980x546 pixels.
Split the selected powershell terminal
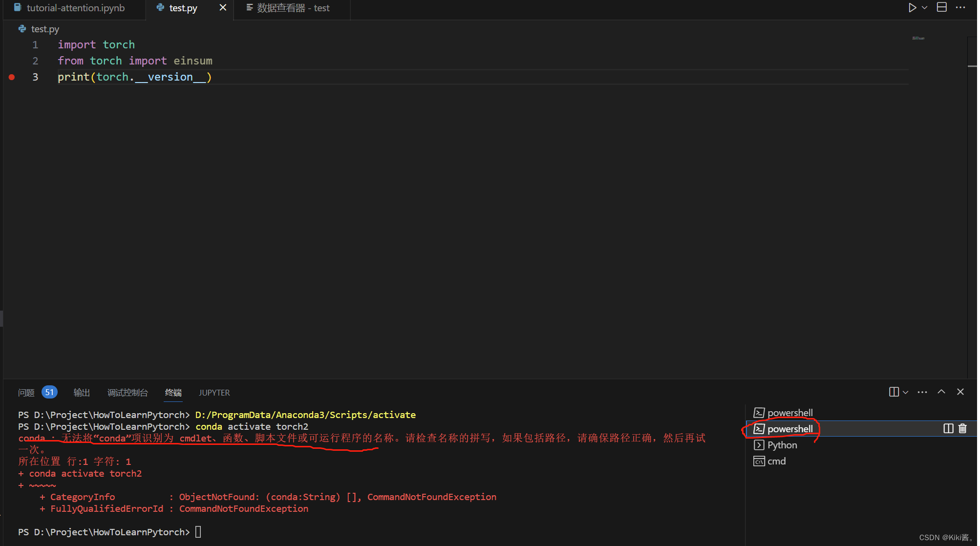948,428
